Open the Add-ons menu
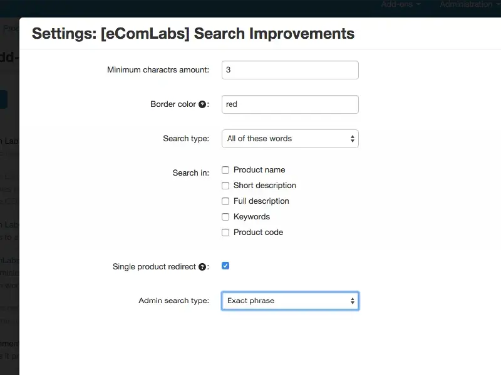 click(401, 4)
